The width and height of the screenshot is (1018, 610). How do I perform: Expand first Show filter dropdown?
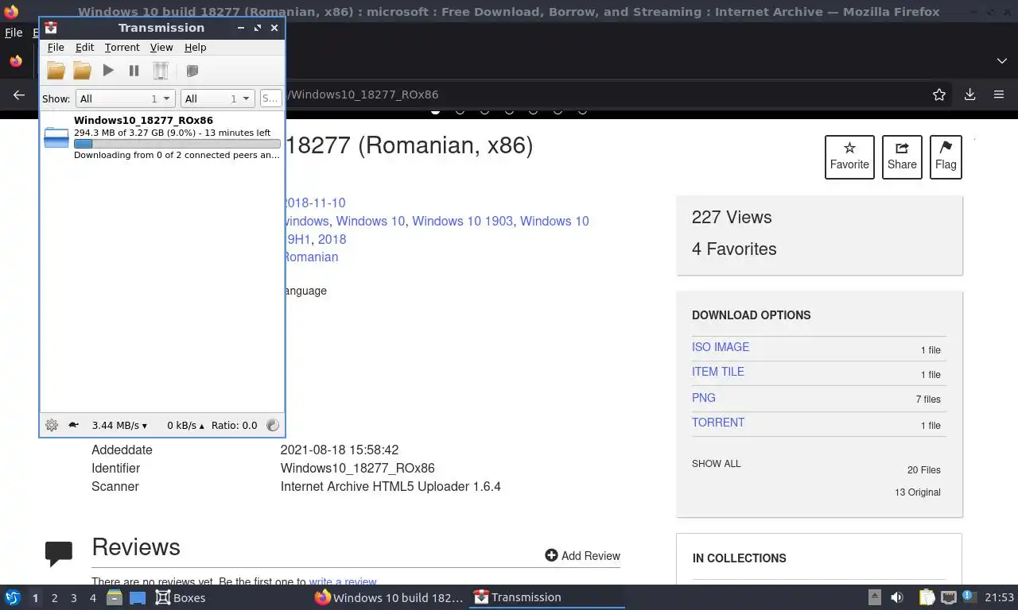coord(125,98)
